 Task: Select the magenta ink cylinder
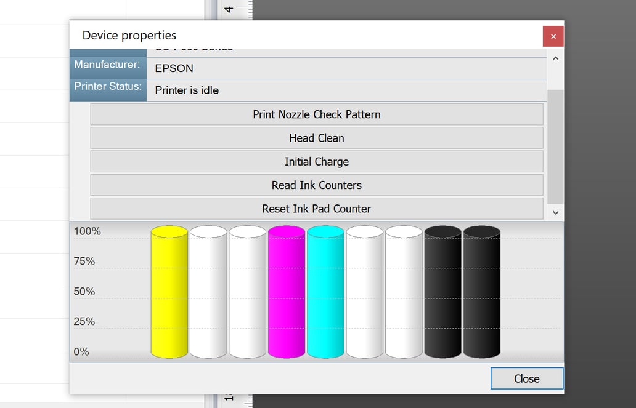[286, 292]
